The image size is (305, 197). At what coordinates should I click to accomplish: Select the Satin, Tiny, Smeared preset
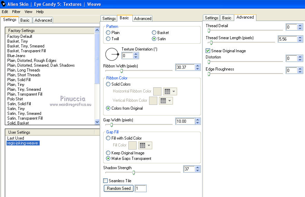24,113
